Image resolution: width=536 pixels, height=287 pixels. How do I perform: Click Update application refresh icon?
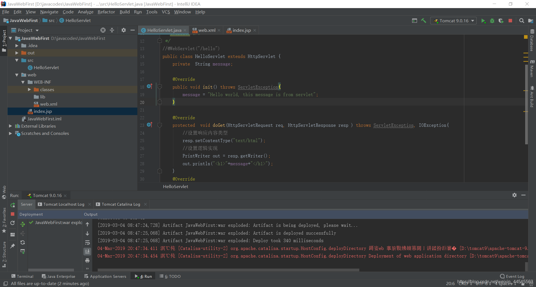(13, 223)
